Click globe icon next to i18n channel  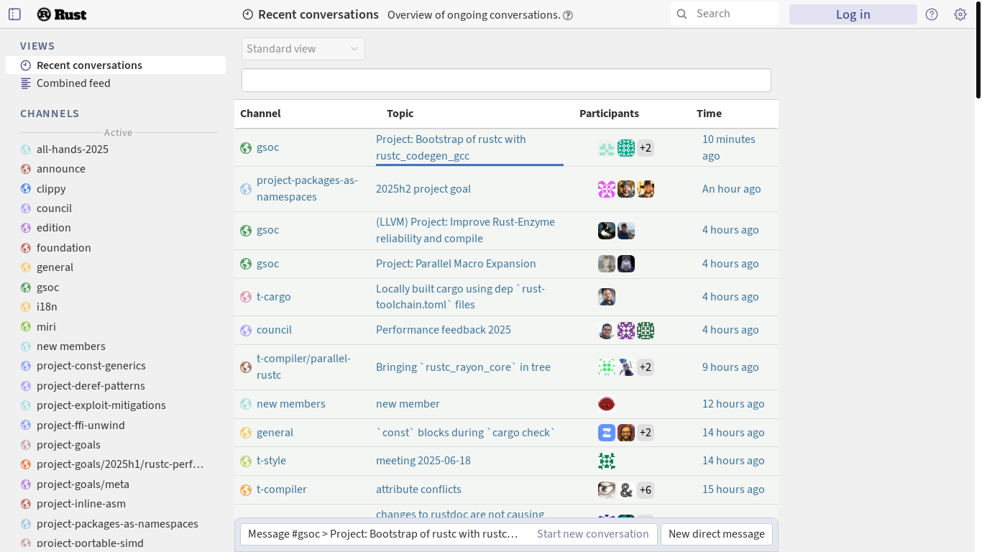pyautogui.click(x=26, y=307)
